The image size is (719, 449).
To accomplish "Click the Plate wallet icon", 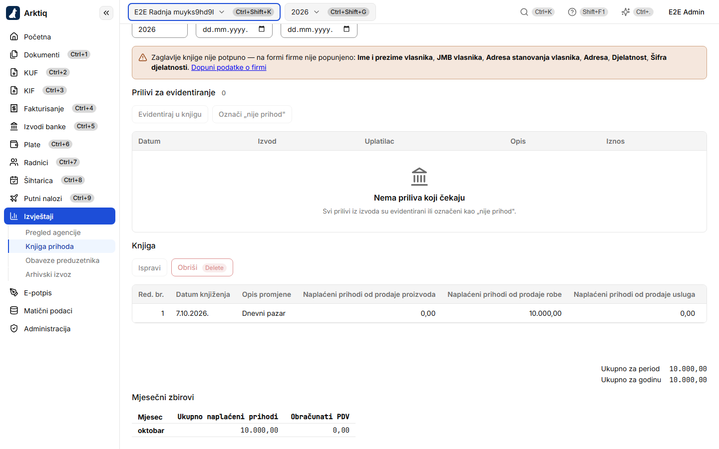I will pos(14,144).
